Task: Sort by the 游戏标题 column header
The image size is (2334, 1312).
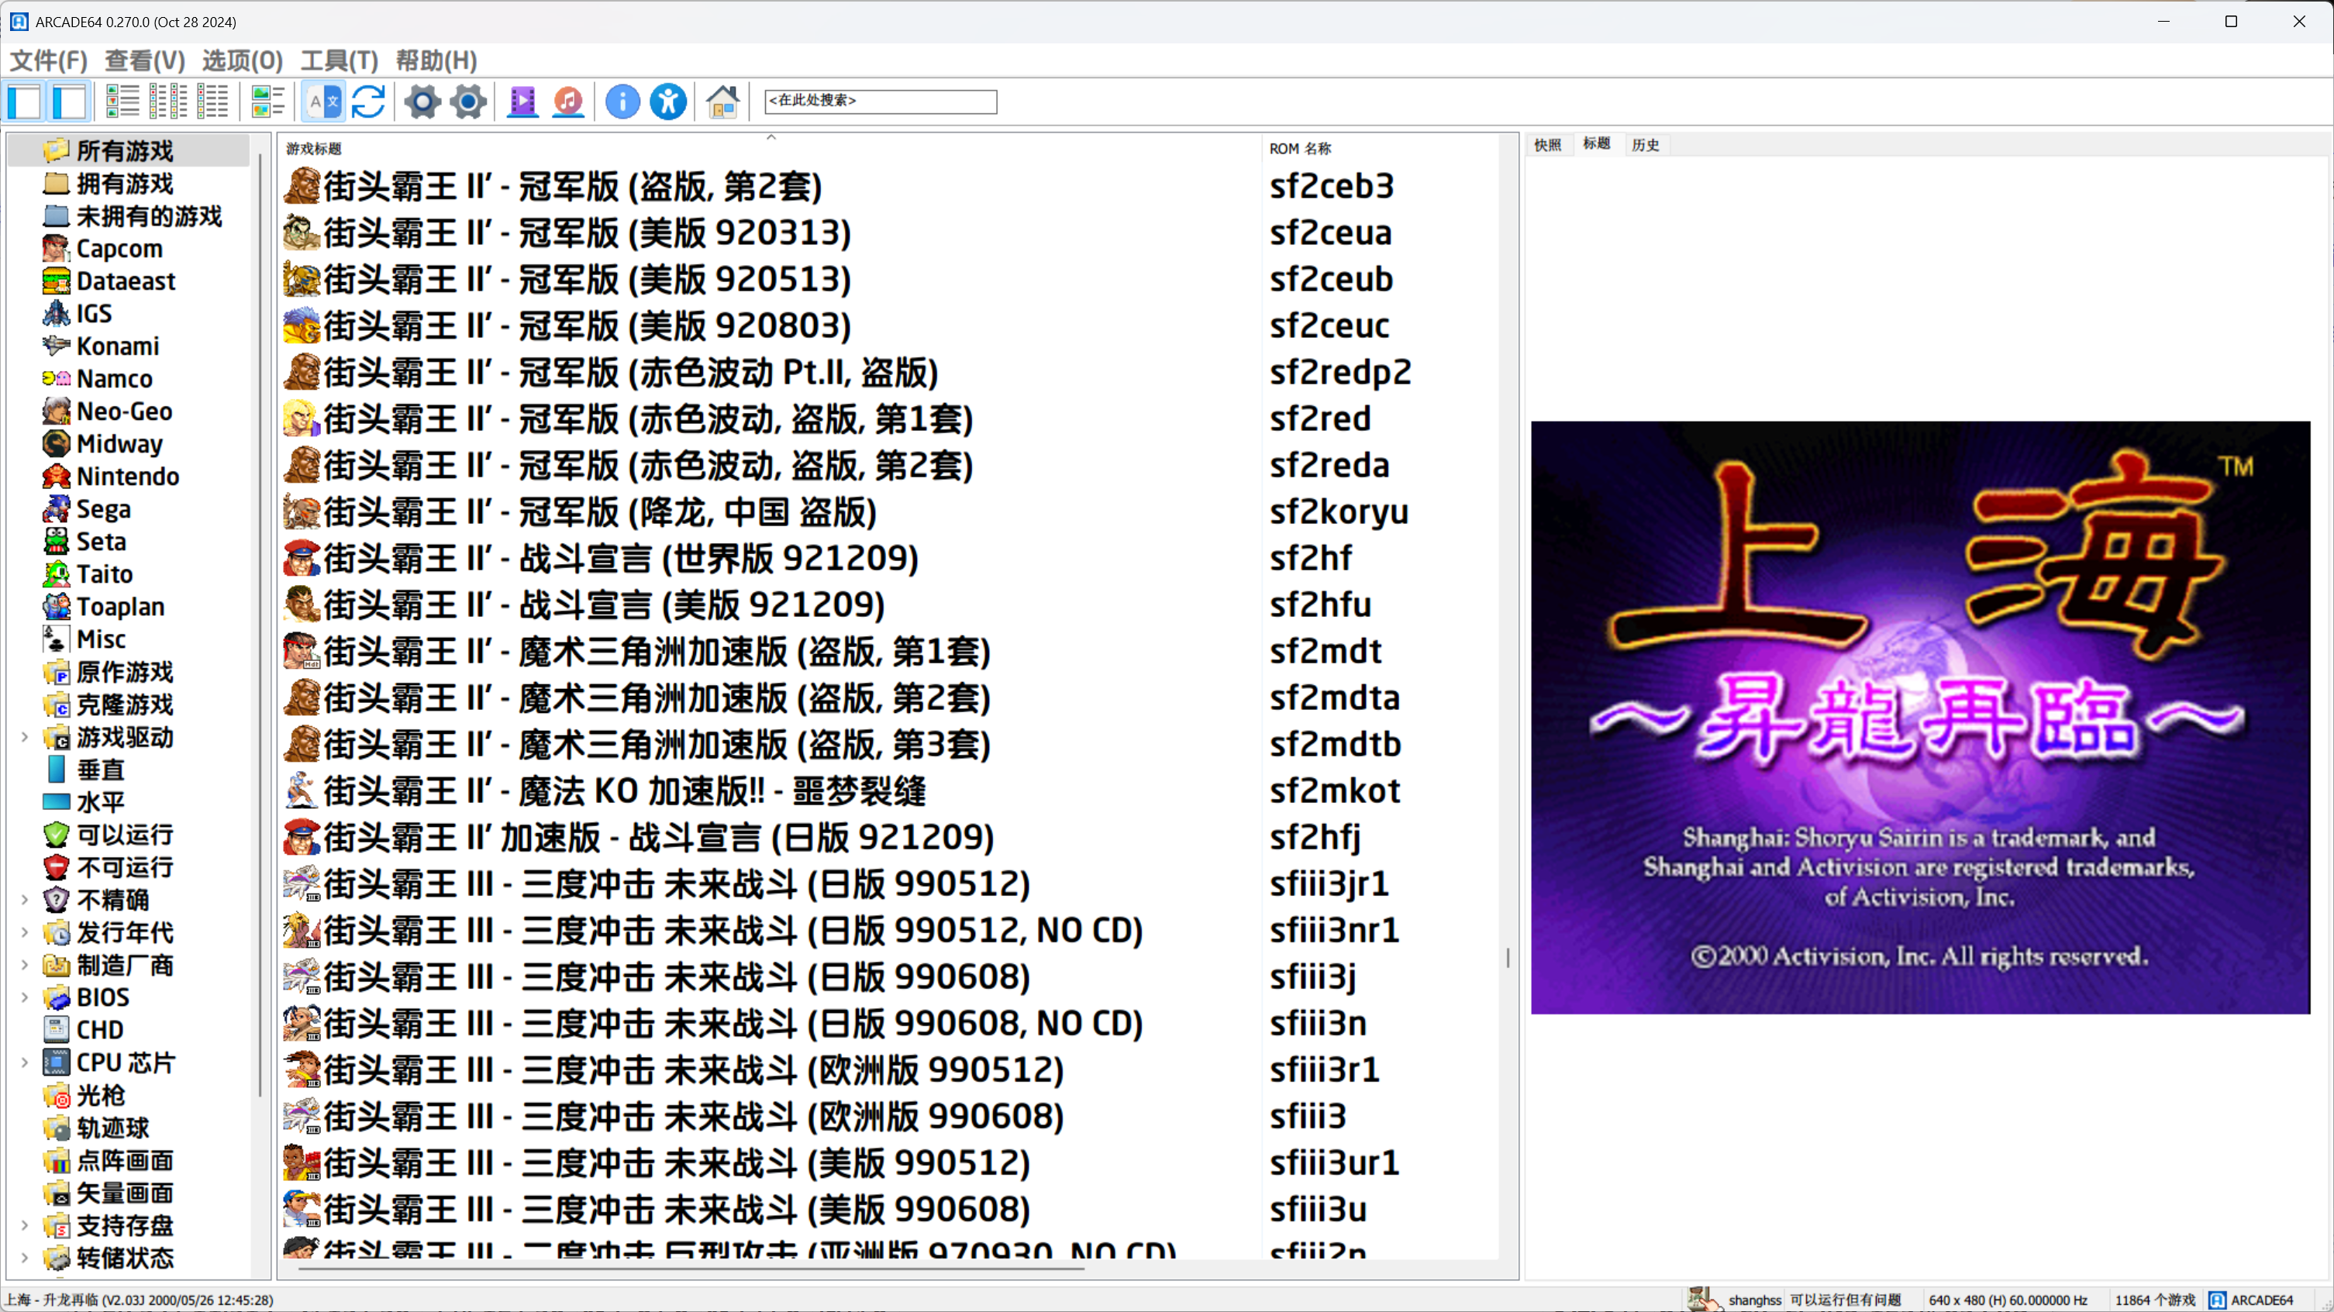Action: tap(771, 148)
